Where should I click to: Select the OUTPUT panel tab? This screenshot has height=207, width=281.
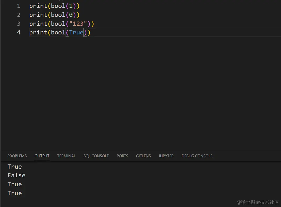42,156
